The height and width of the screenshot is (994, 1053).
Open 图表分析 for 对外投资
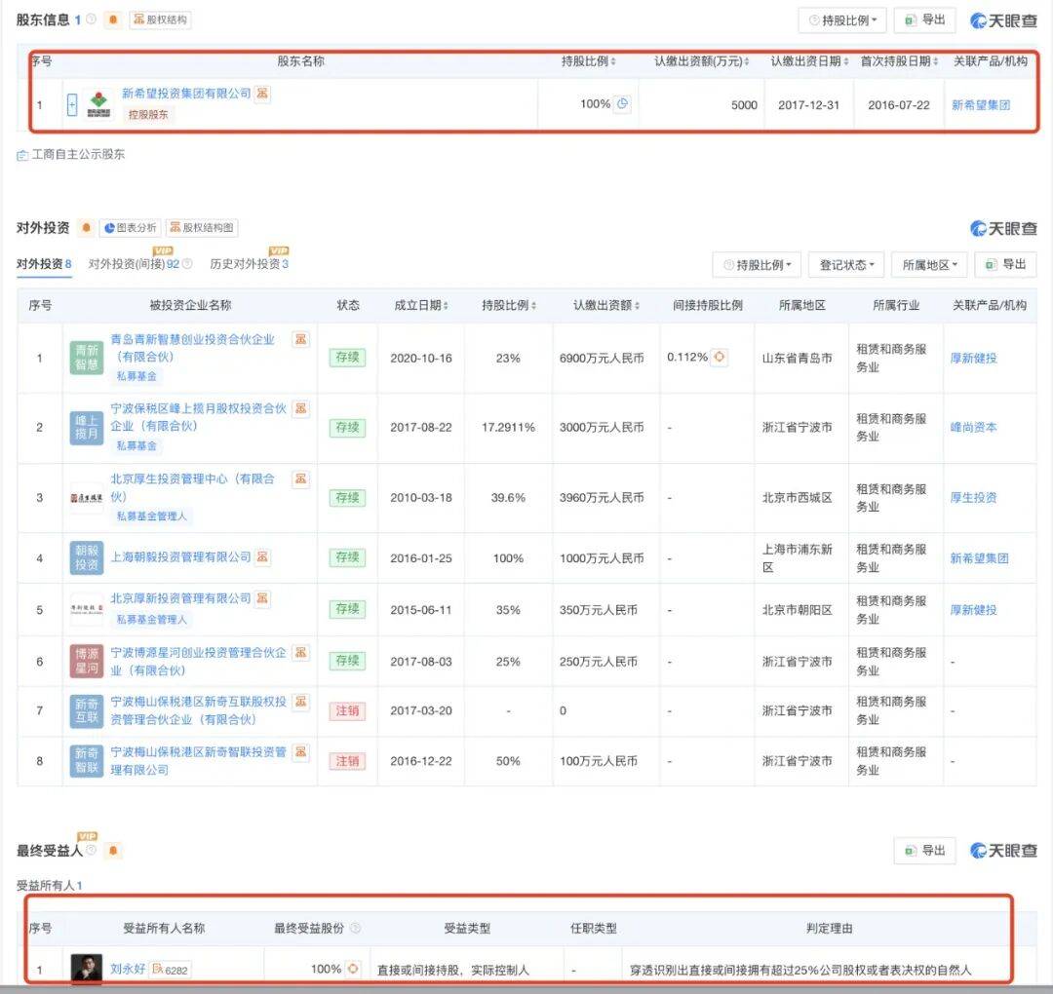click(x=130, y=228)
